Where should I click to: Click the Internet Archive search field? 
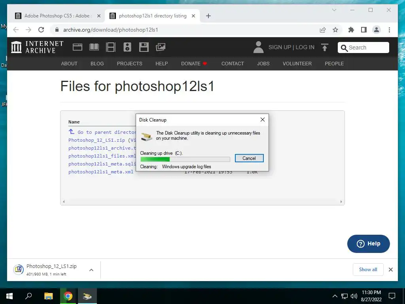point(363,47)
